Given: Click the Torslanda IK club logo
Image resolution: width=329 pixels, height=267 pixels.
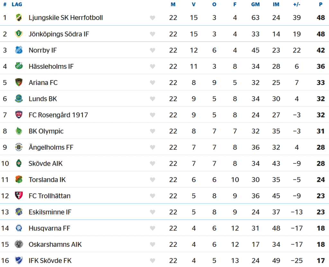Looking at the screenshot, I should 19,180.
